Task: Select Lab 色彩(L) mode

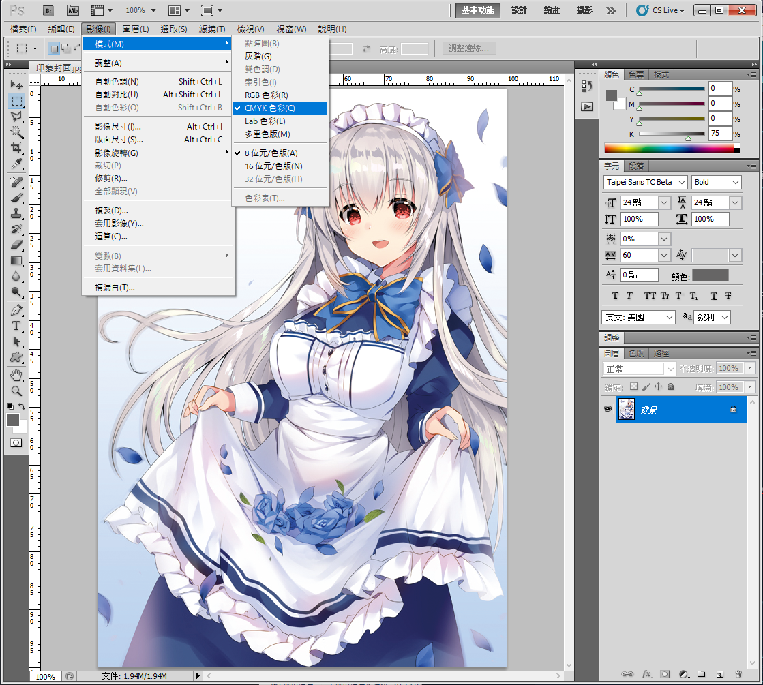Action: pos(280,121)
